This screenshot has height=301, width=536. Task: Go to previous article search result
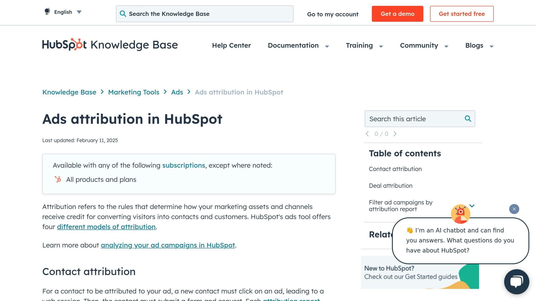coord(367,134)
